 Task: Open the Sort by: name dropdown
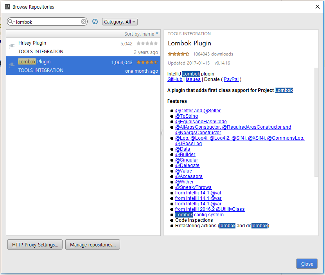[141, 34]
